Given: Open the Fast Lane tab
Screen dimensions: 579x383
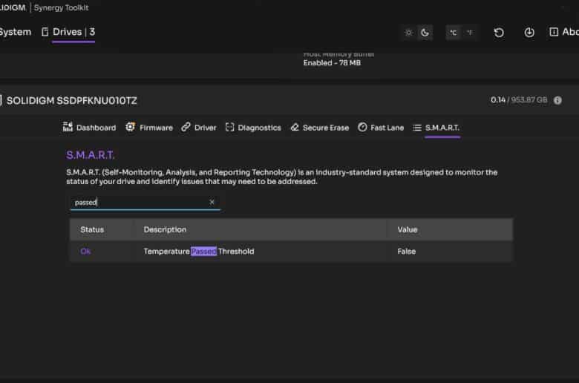Looking at the screenshot, I should tap(381, 128).
